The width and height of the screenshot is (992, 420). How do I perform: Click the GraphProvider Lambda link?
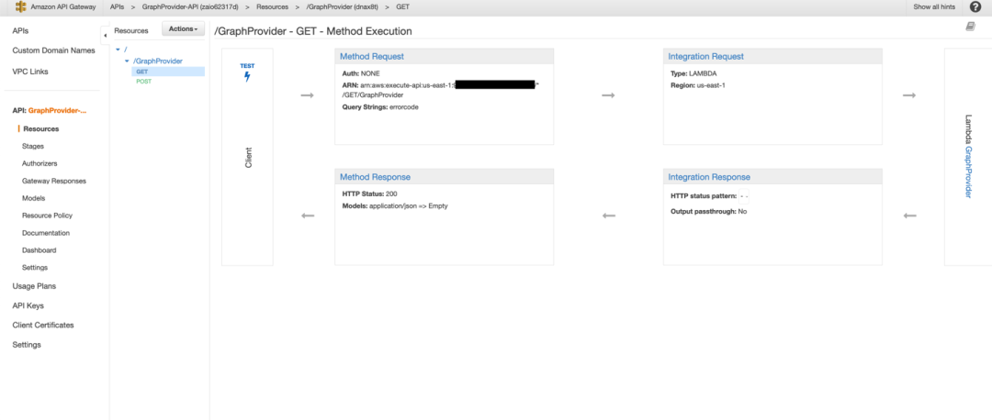click(x=968, y=172)
